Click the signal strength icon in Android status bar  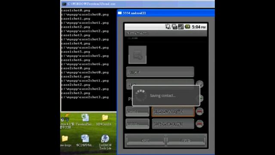click(x=180, y=27)
